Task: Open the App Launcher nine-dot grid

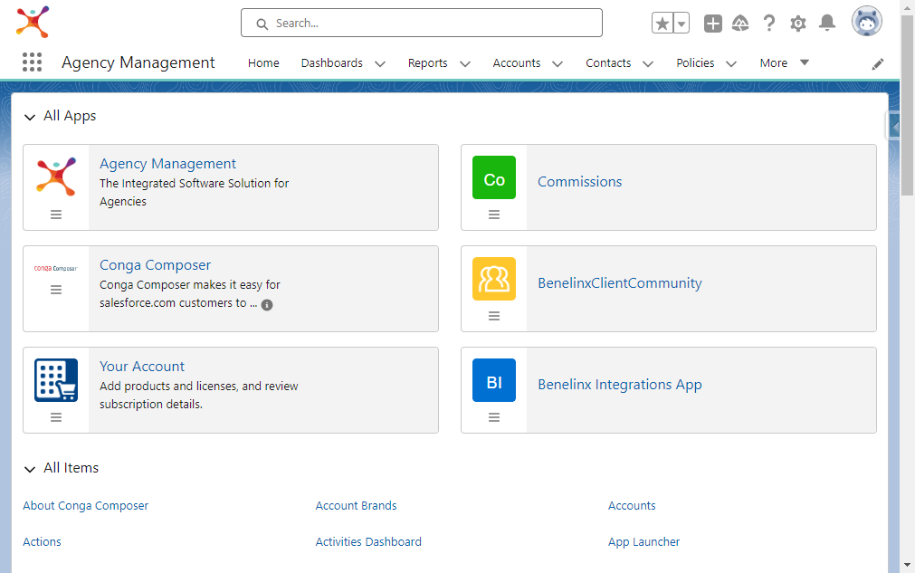Action: (x=32, y=62)
